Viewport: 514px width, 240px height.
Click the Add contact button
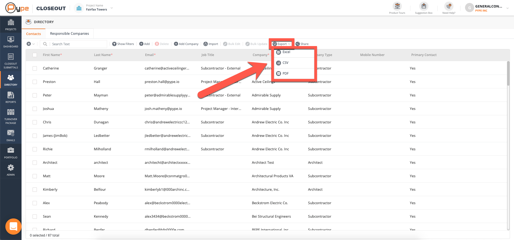(x=145, y=44)
